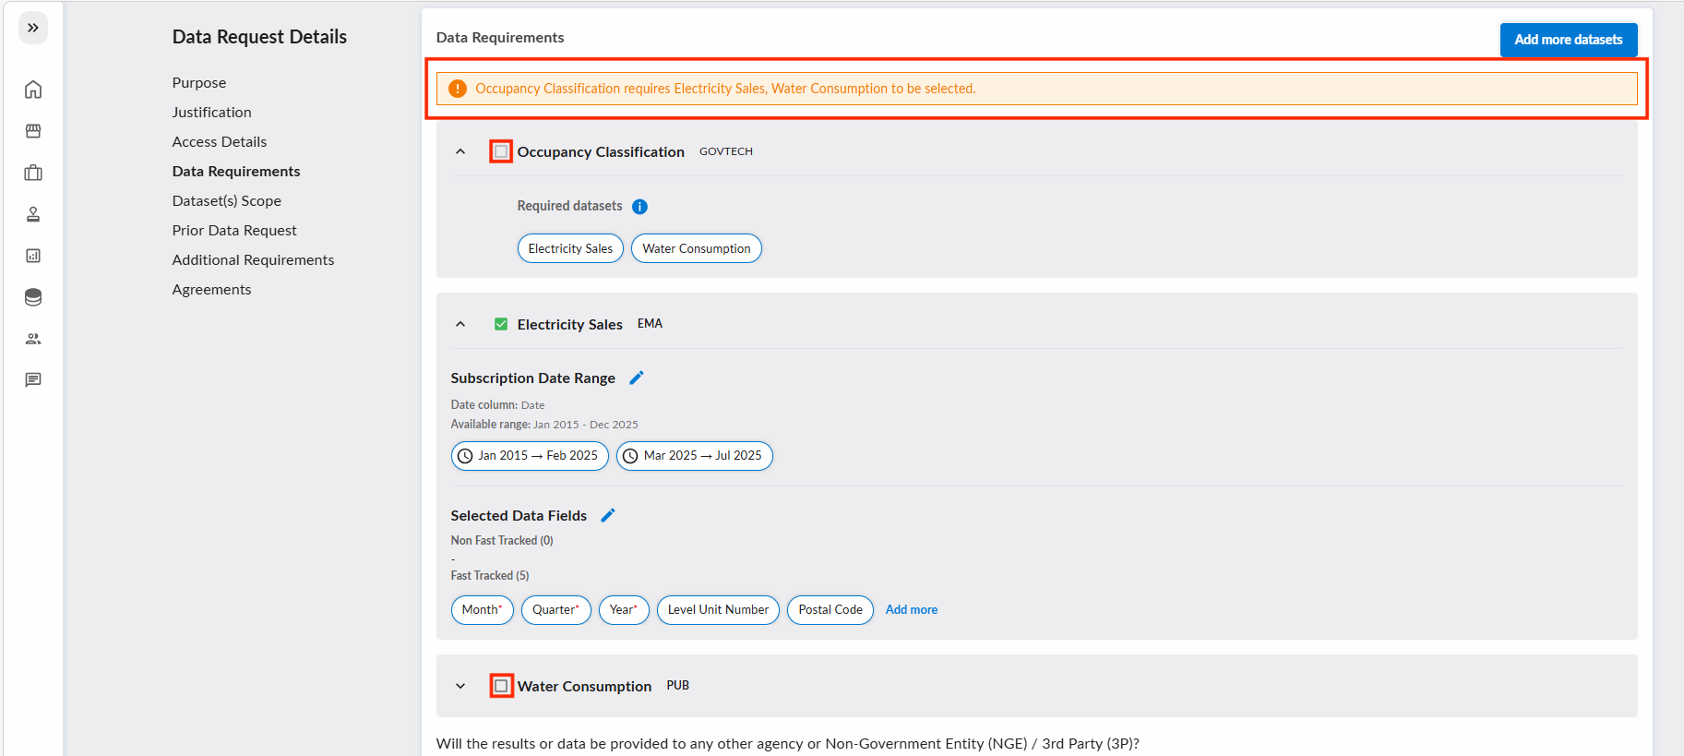Navigate to Additional Requirements section
The width and height of the screenshot is (1684, 756).
(x=253, y=259)
